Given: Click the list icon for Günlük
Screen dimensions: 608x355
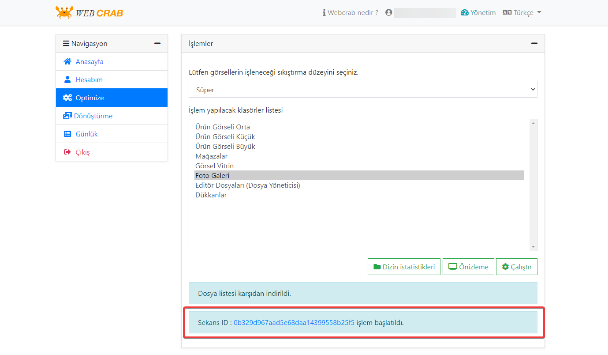Looking at the screenshot, I should coord(67,134).
